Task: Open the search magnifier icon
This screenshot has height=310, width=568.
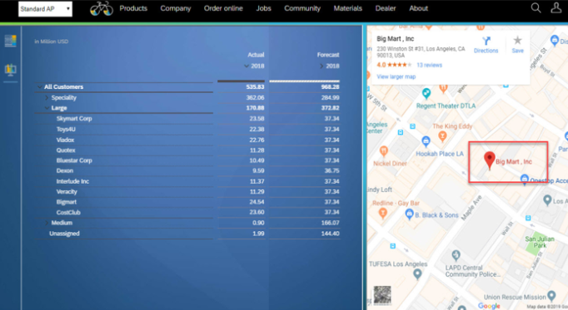Action: pos(536,7)
